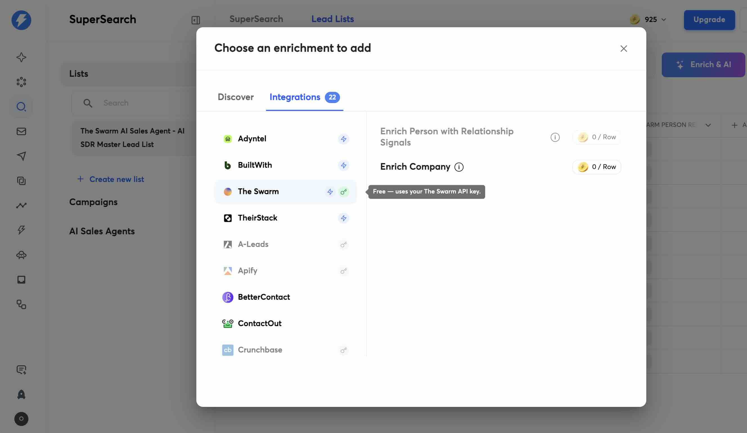The height and width of the screenshot is (433, 747).
Task: Click the Upgrade button
Action: 709,20
